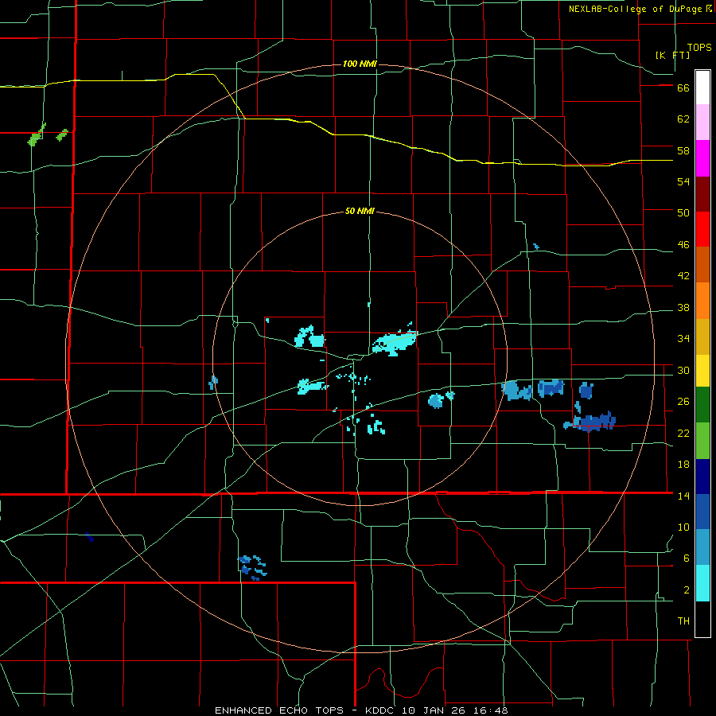This screenshot has width=716, height=716.
Task: Select the Enhanced Echo Tops KDDC caption
Action: [361, 710]
